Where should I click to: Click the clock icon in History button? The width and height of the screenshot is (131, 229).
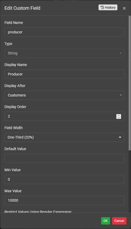pyautogui.click(x=102, y=7)
